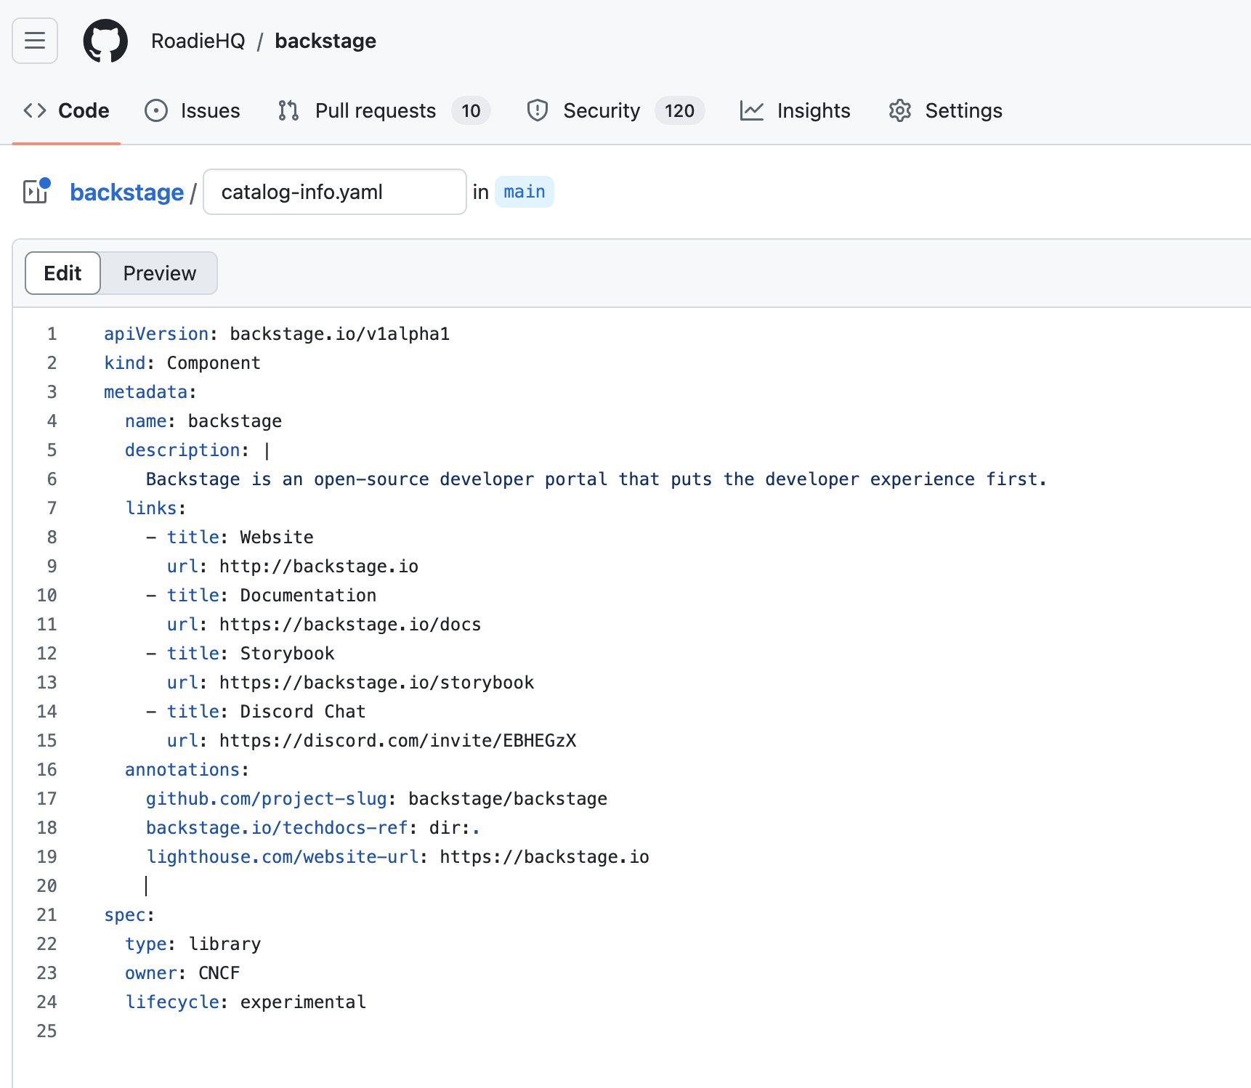Switch to Edit mode
Image resolution: width=1251 pixels, height=1088 pixels.
62,273
